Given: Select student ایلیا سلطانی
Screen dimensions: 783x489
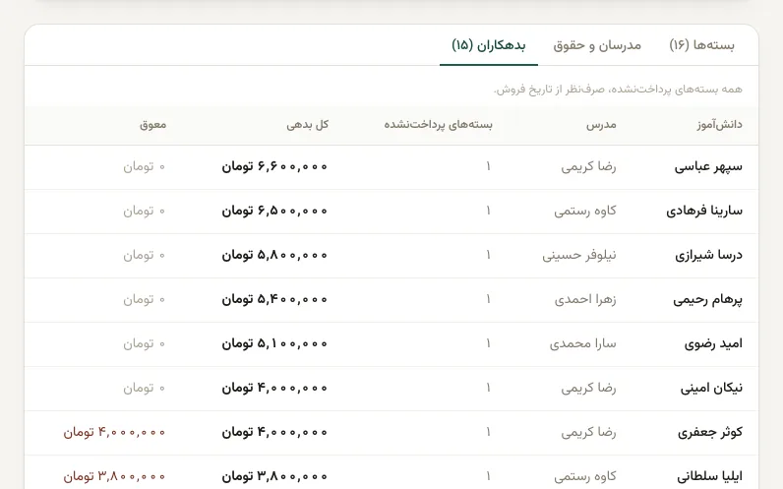Looking at the screenshot, I should click(x=709, y=477).
